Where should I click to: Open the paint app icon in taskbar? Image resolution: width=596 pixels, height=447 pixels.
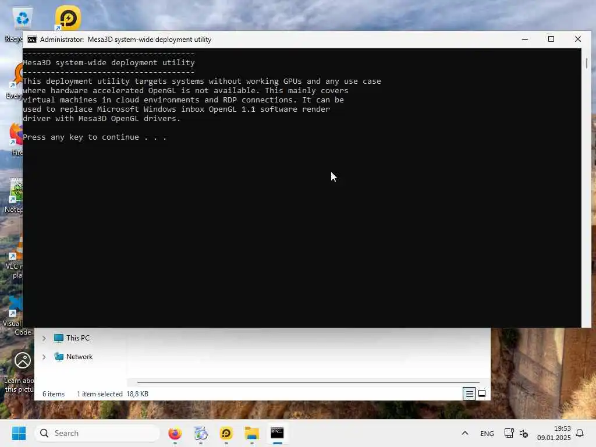pos(201,433)
